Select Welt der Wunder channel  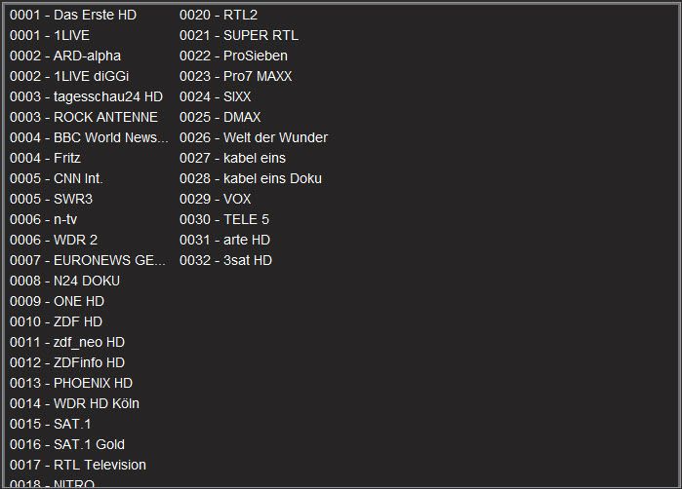pyautogui.click(x=254, y=137)
